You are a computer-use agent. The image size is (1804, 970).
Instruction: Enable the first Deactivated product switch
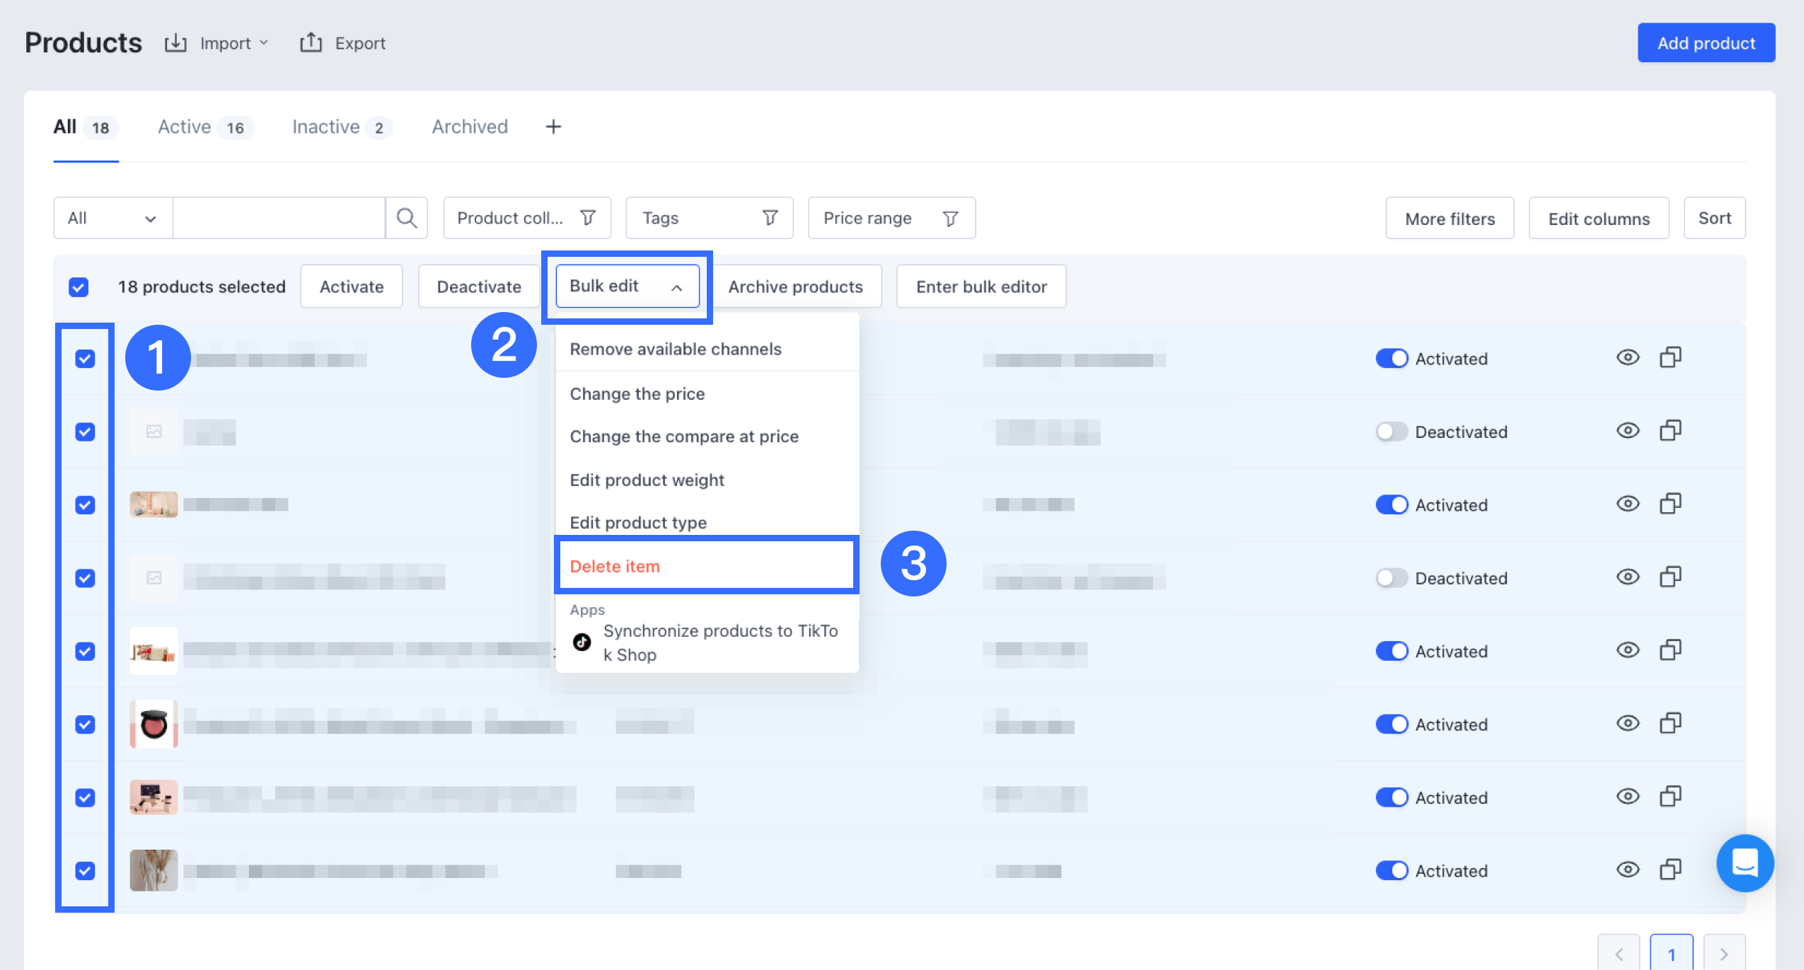point(1391,432)
